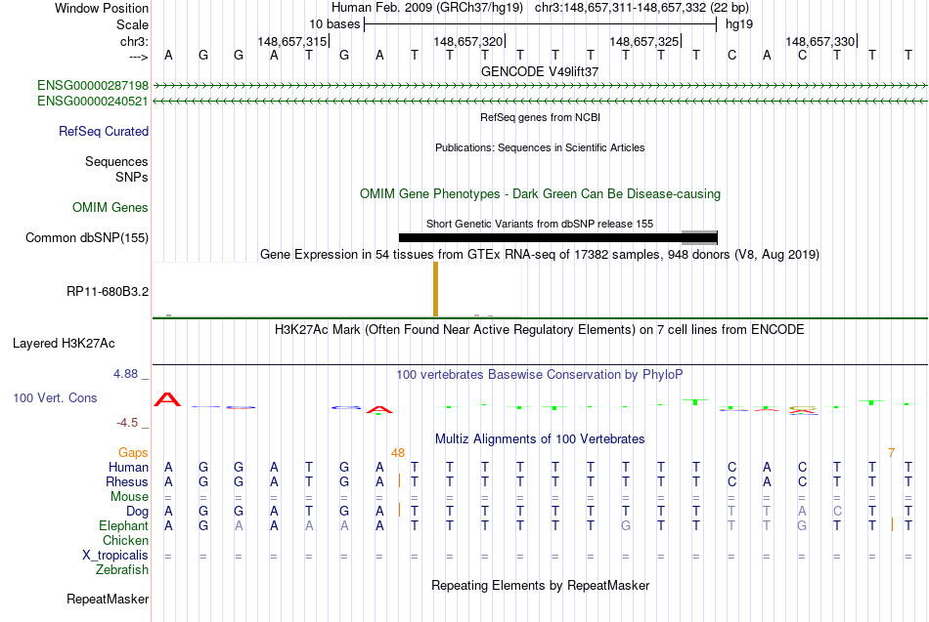Screen dimensions: 929x622
Task: Click the RepeatMasker track label
Action: tap(108, 599)
